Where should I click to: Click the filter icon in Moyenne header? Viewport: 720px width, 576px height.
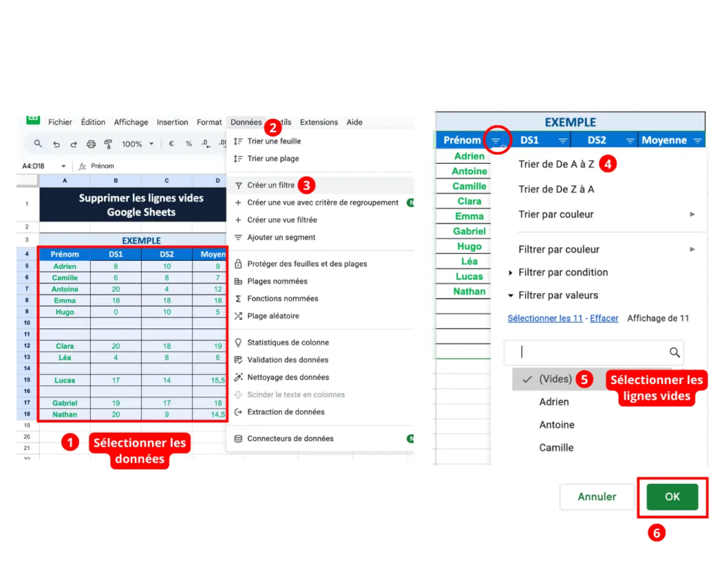click(697, 141)
